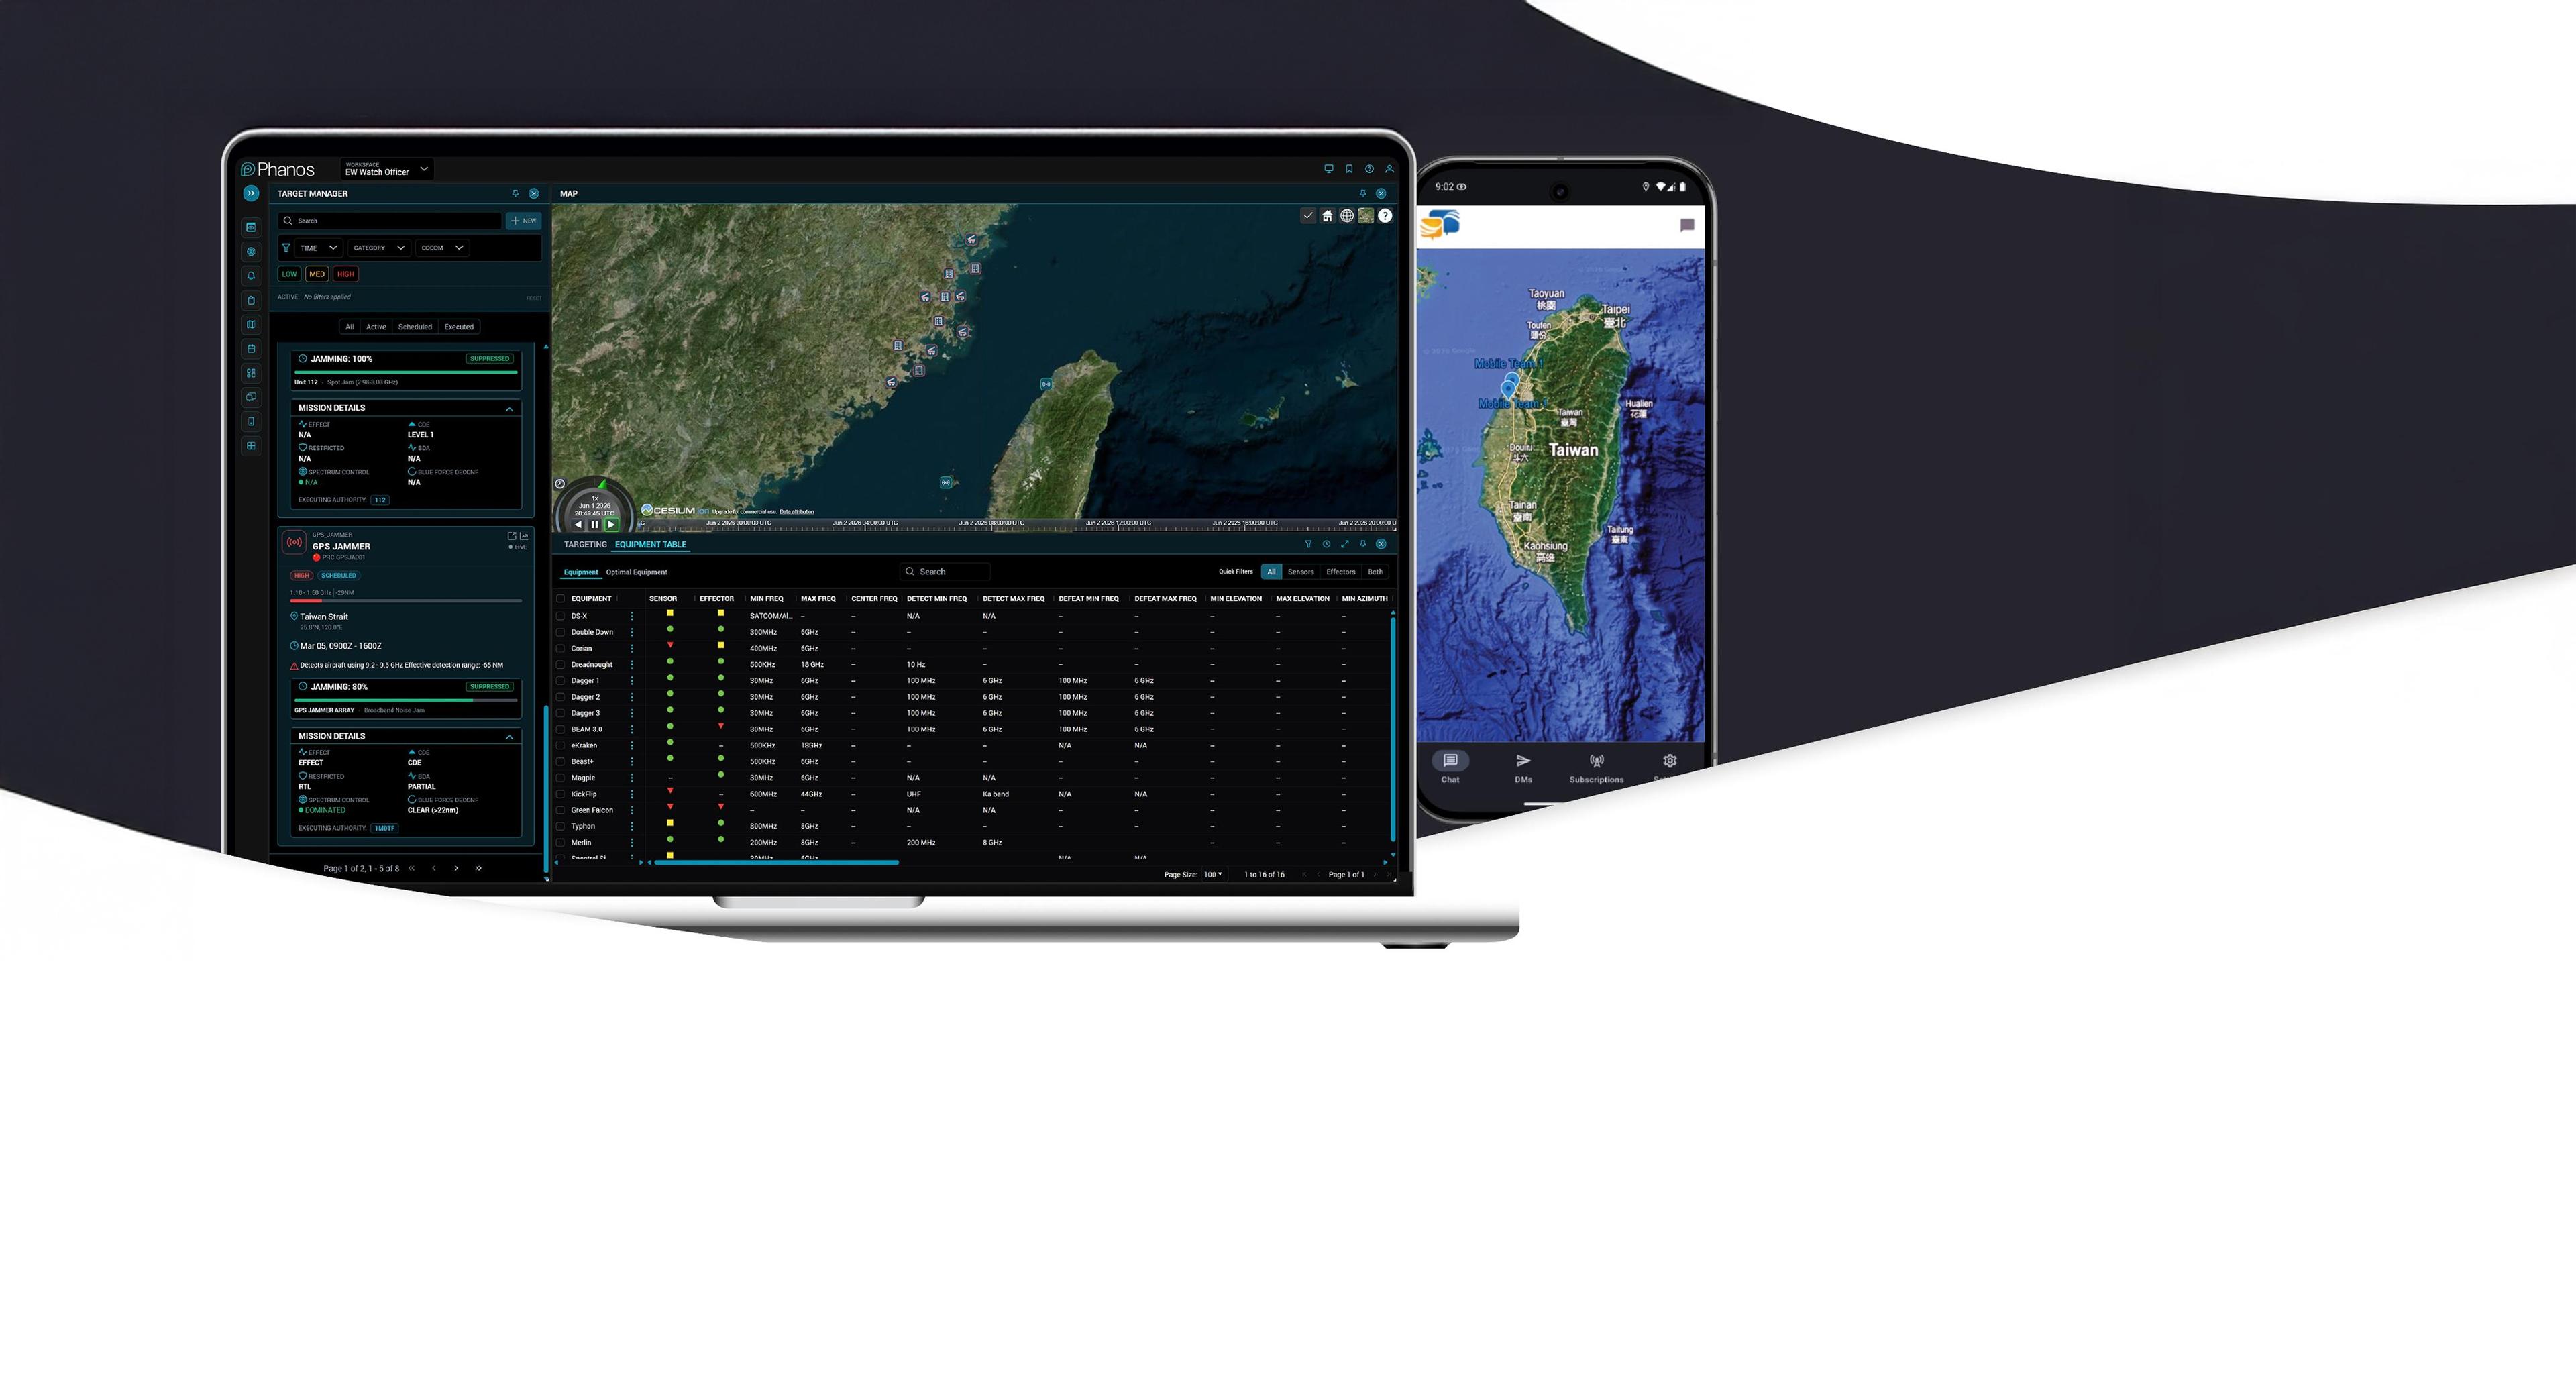Click the Jamming 80% progress bar

406,700
